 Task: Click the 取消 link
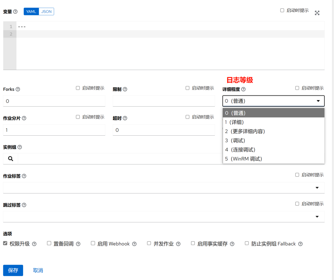(38, 270)
